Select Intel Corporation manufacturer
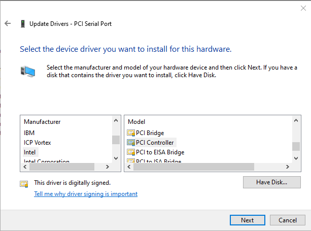 pyautogui.click(x=46, y=161)
